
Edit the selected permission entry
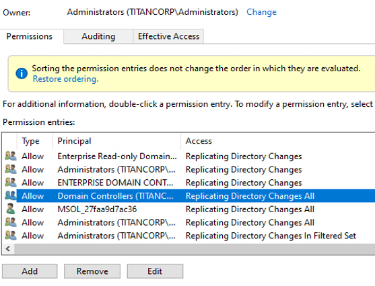coord(155,271)
